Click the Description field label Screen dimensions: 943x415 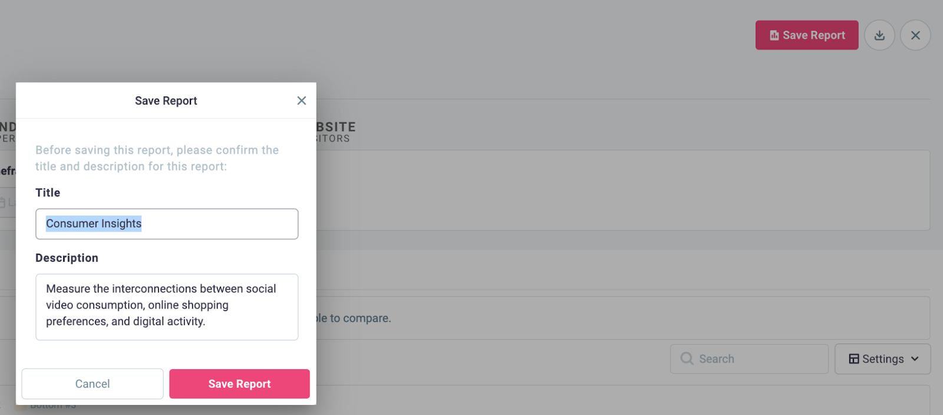pos(67,258)
